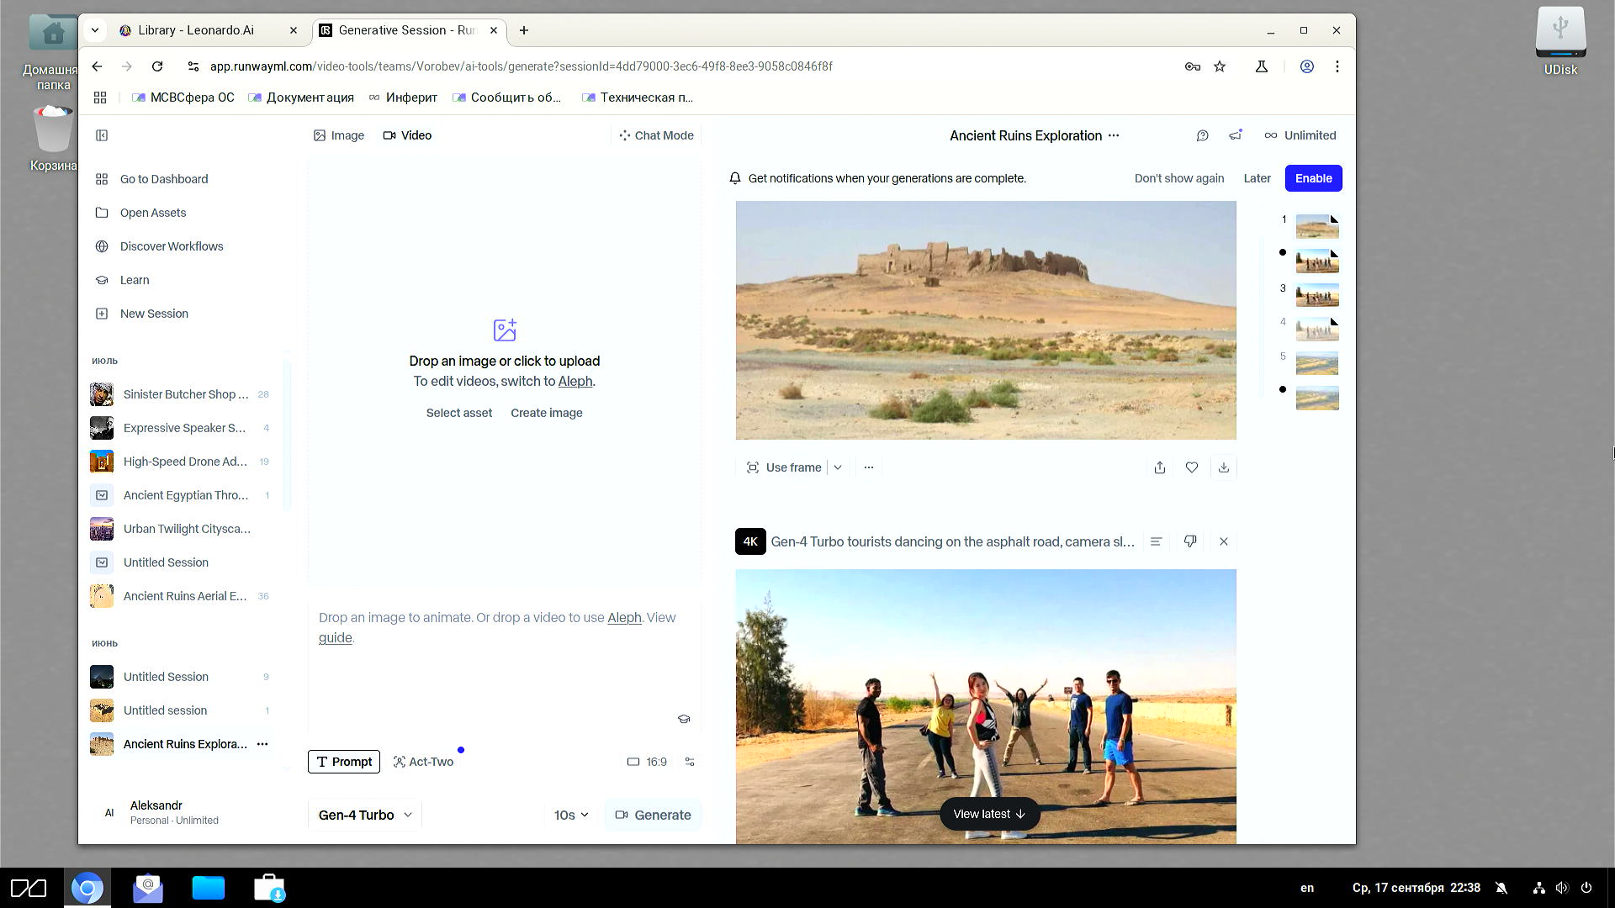Screen dimensions: 1615x908
Task: Click the Aleph link in upload area
Action: pos(575,381)
